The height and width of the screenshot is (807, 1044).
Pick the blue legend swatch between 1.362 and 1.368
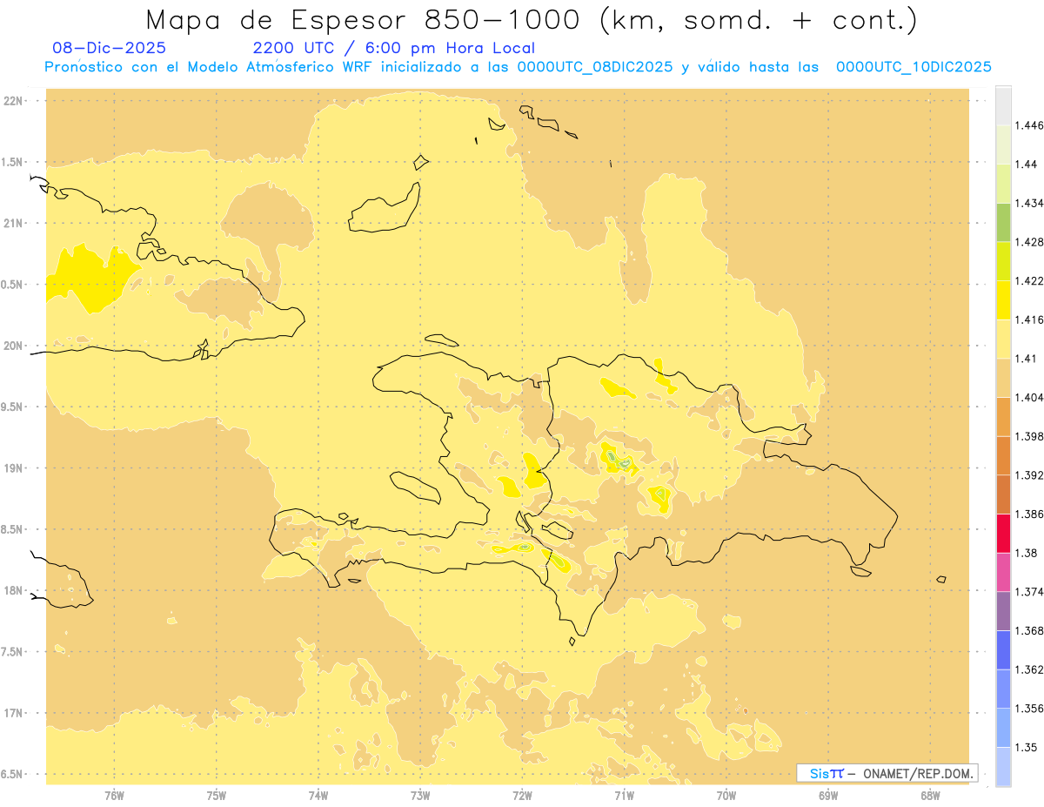pyautogui.click(x=1003, y=649)
